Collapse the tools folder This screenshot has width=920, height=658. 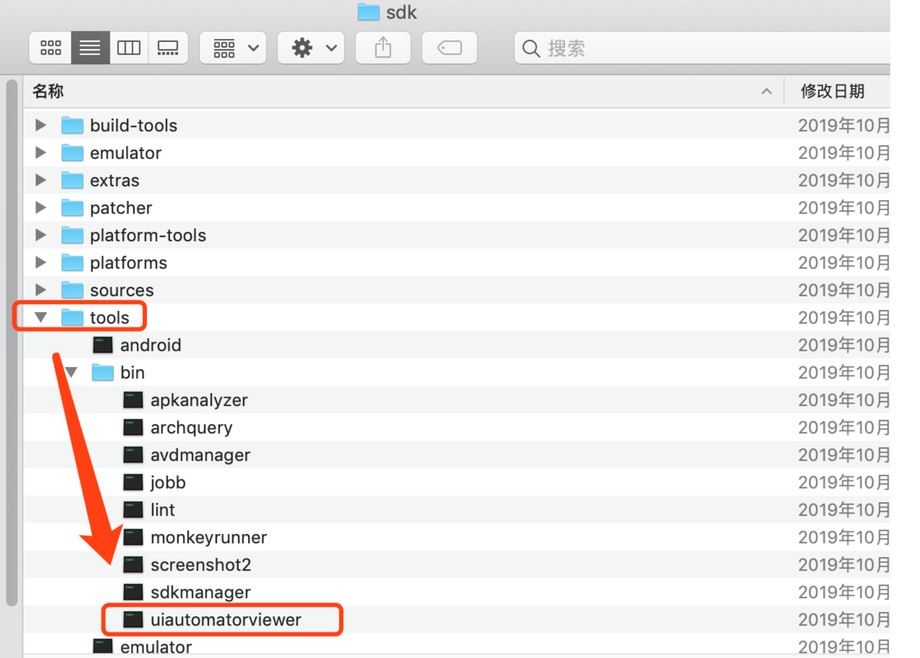(41, 318)
